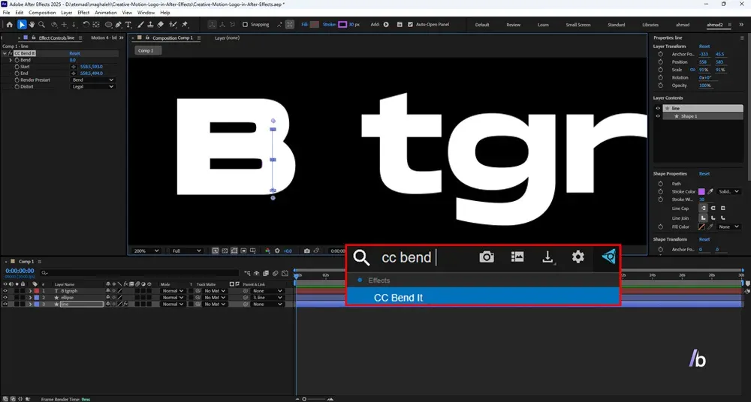Toggle eye for Shape 1 in Layer Contents
This screenshot has width=751, height=402.
(658, 115)
